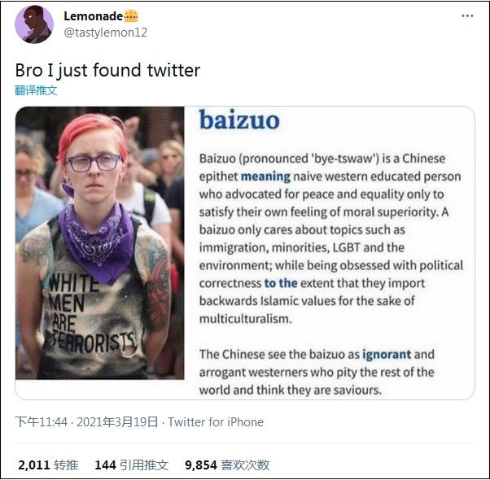Select the tweet text 'Bro I just found twitter'
This screenshot has width=490, height=480.
[x=107, y=70]
